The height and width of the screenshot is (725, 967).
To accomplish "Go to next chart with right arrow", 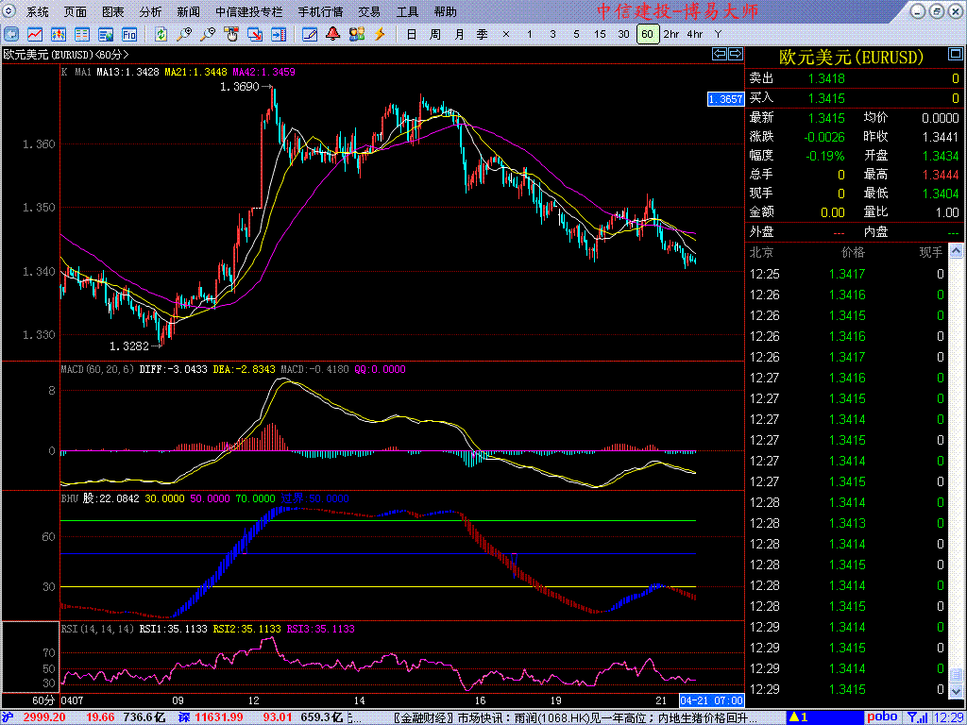I will point(735,54).
